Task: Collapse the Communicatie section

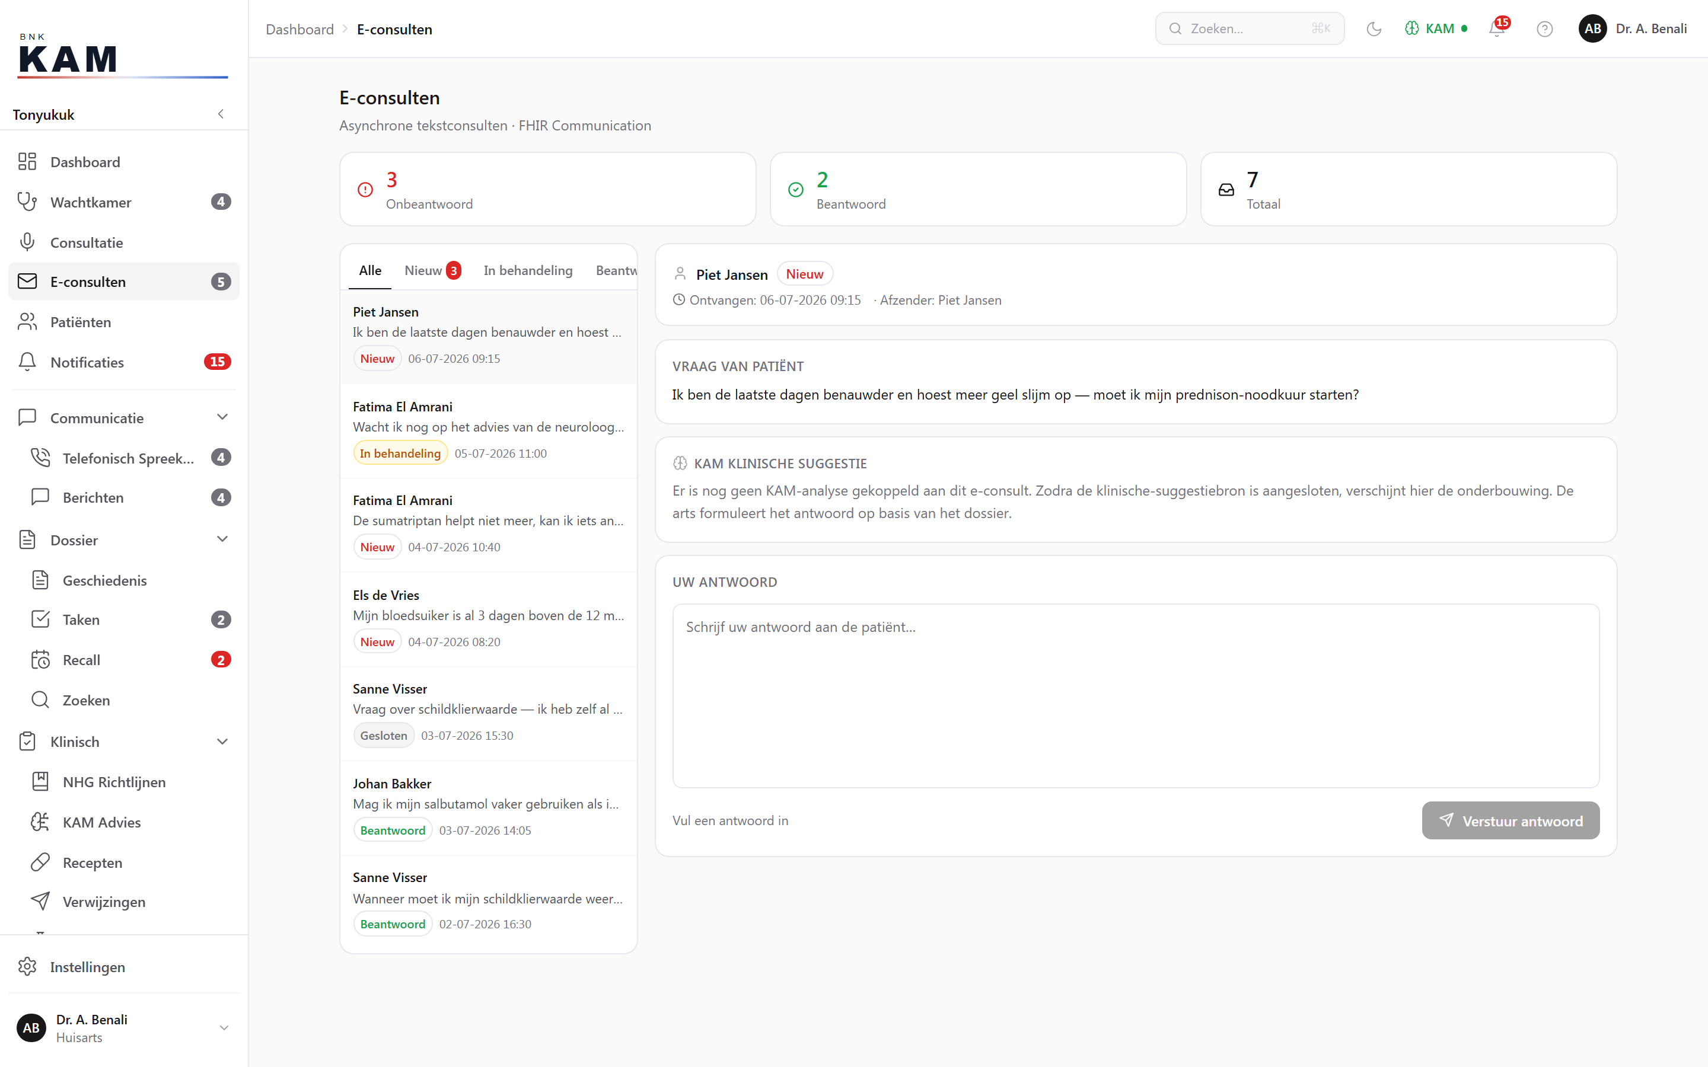Action: coord(222,417)
